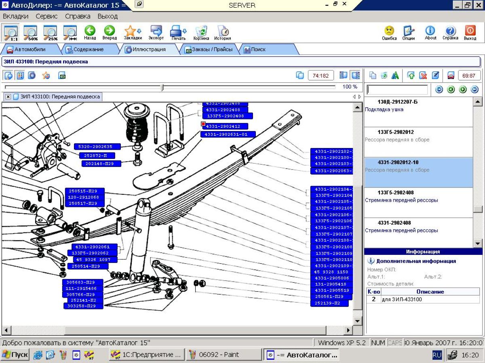Image resolution: width=485 pixels, height=363 pixels.
Task: Click the 50% zoom icon
Action: tap(30, 32)
